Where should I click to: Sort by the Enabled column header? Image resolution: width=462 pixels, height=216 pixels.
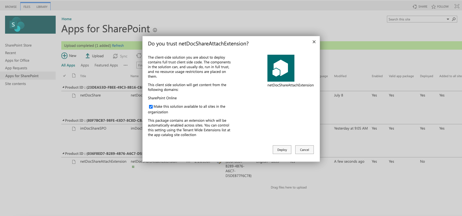377,76
